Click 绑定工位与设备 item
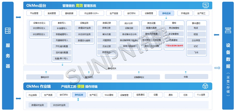The height and width of the screenshot is (111, 236). click(151, 46)
